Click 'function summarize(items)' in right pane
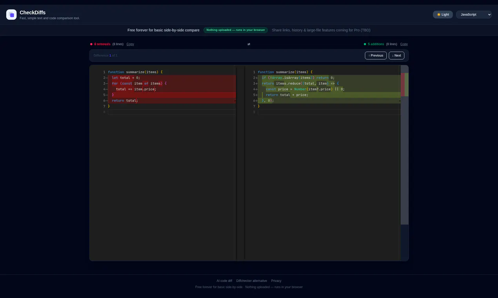 pos(285,72)
